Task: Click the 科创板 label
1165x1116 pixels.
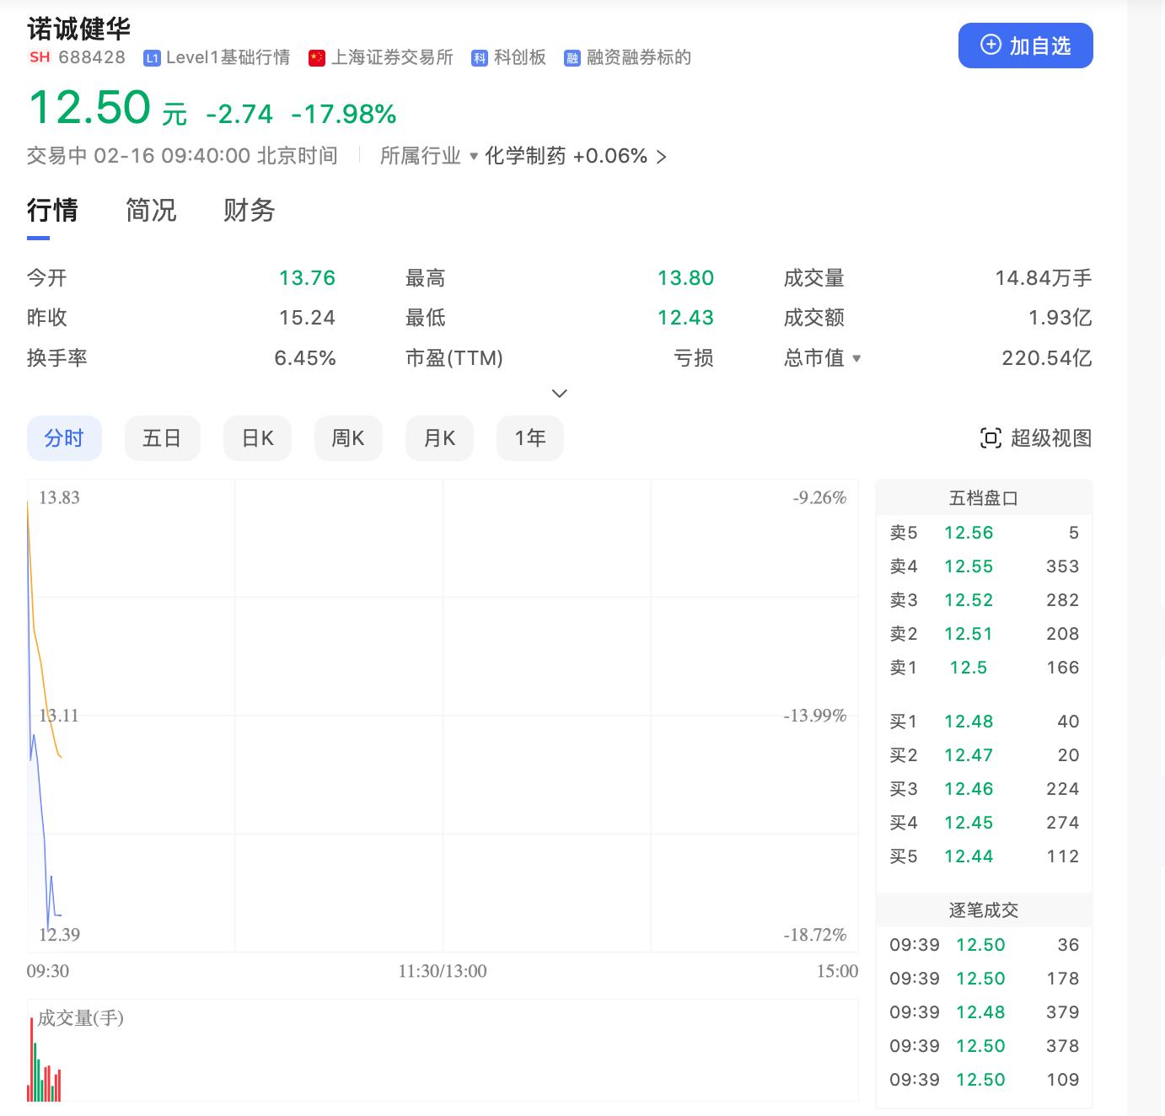Action: coord(520,57)
